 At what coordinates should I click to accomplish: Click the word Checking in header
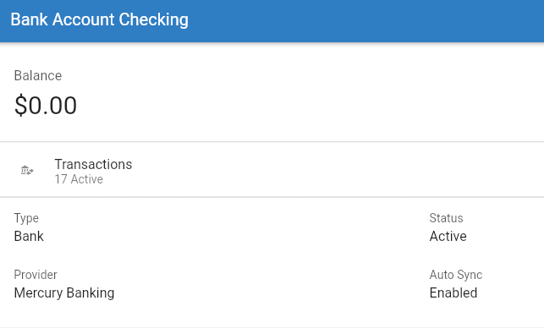pyautogui.click(x=154, y=19)
